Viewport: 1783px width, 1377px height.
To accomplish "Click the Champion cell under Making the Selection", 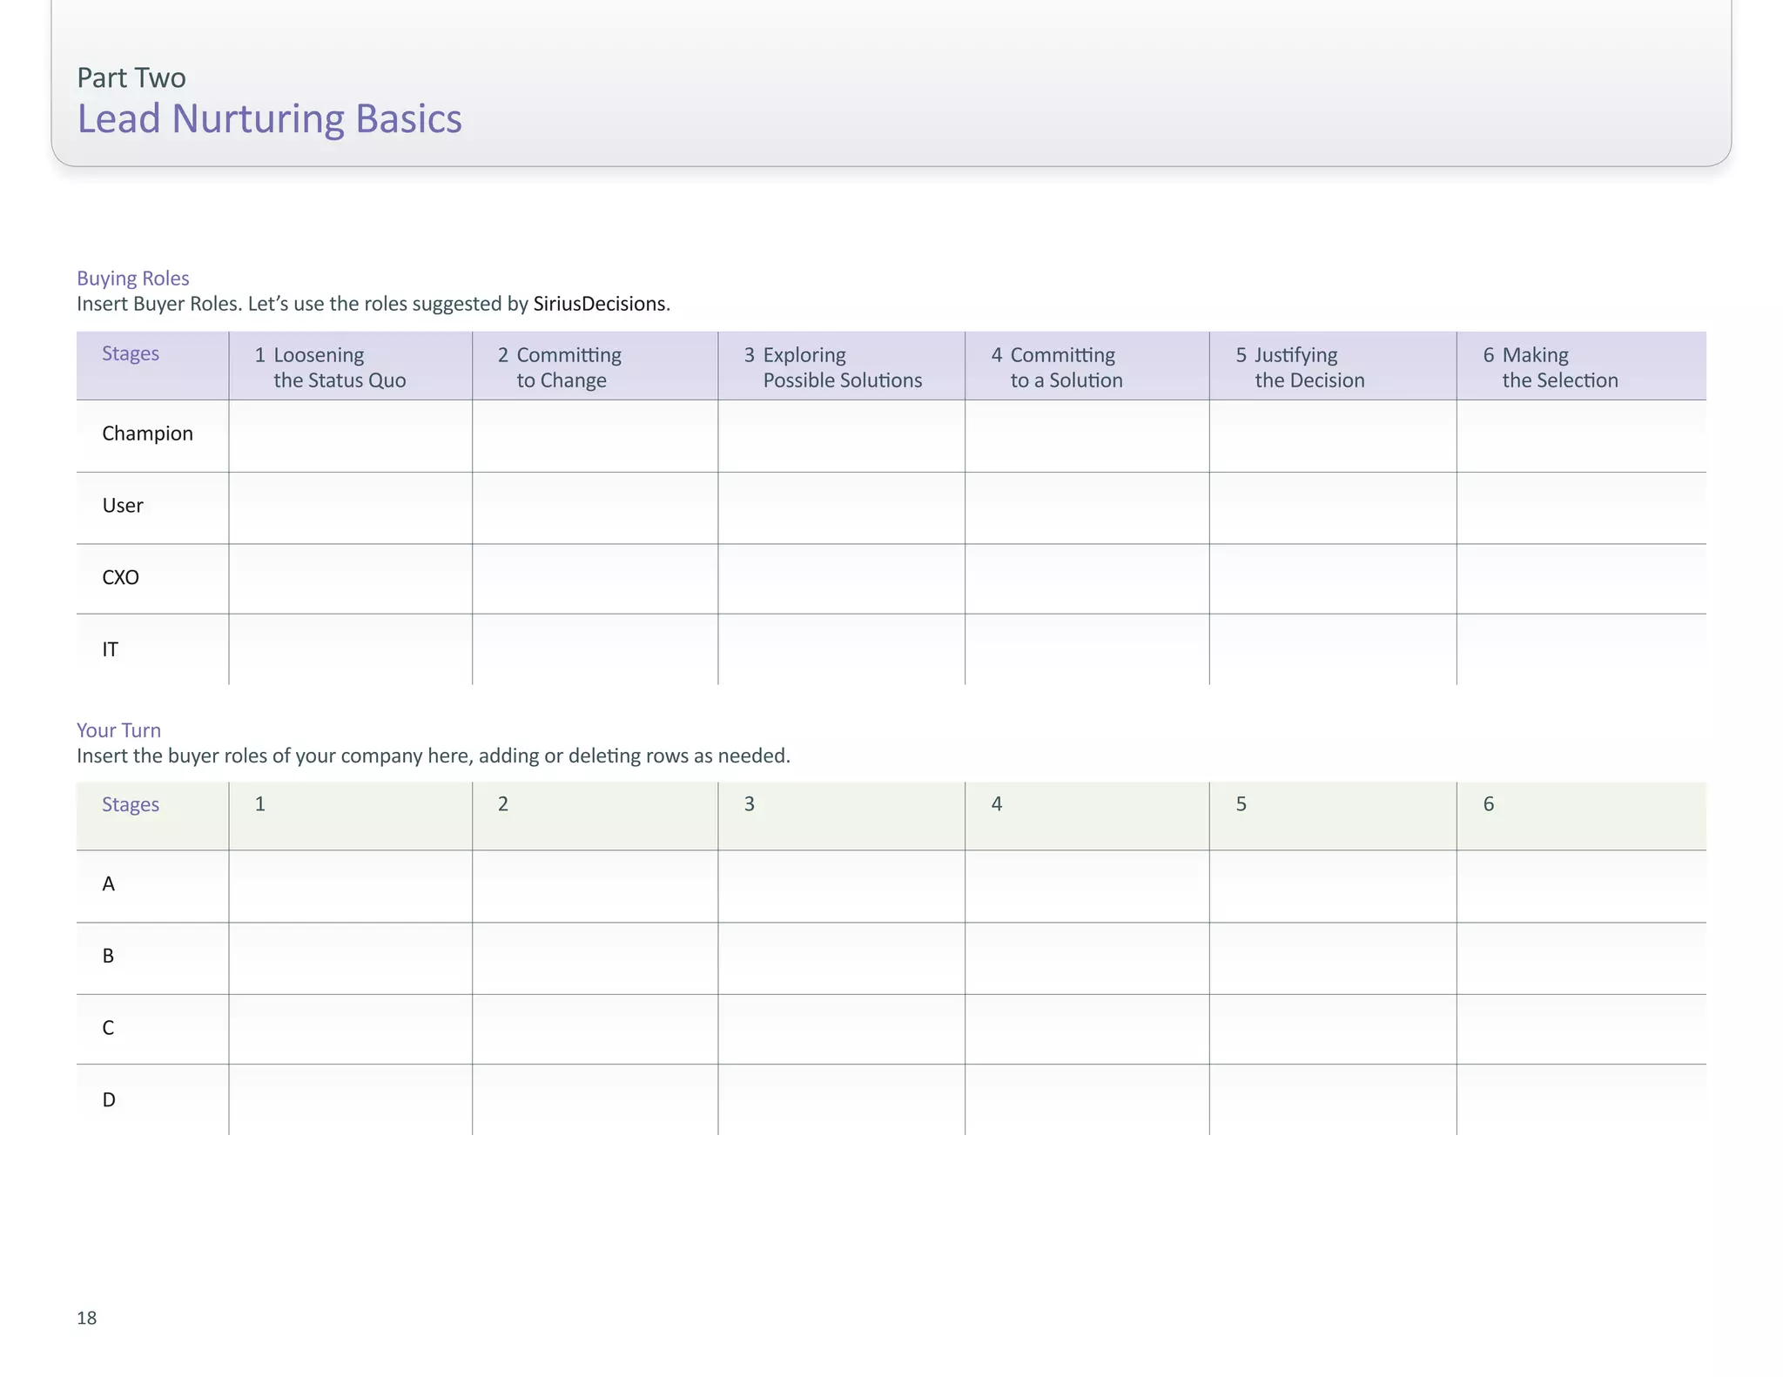I will (x=1582, y=436).
